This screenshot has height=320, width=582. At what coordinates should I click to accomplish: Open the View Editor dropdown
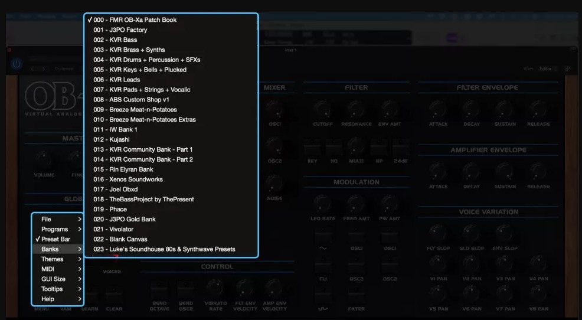click(548, 68)
